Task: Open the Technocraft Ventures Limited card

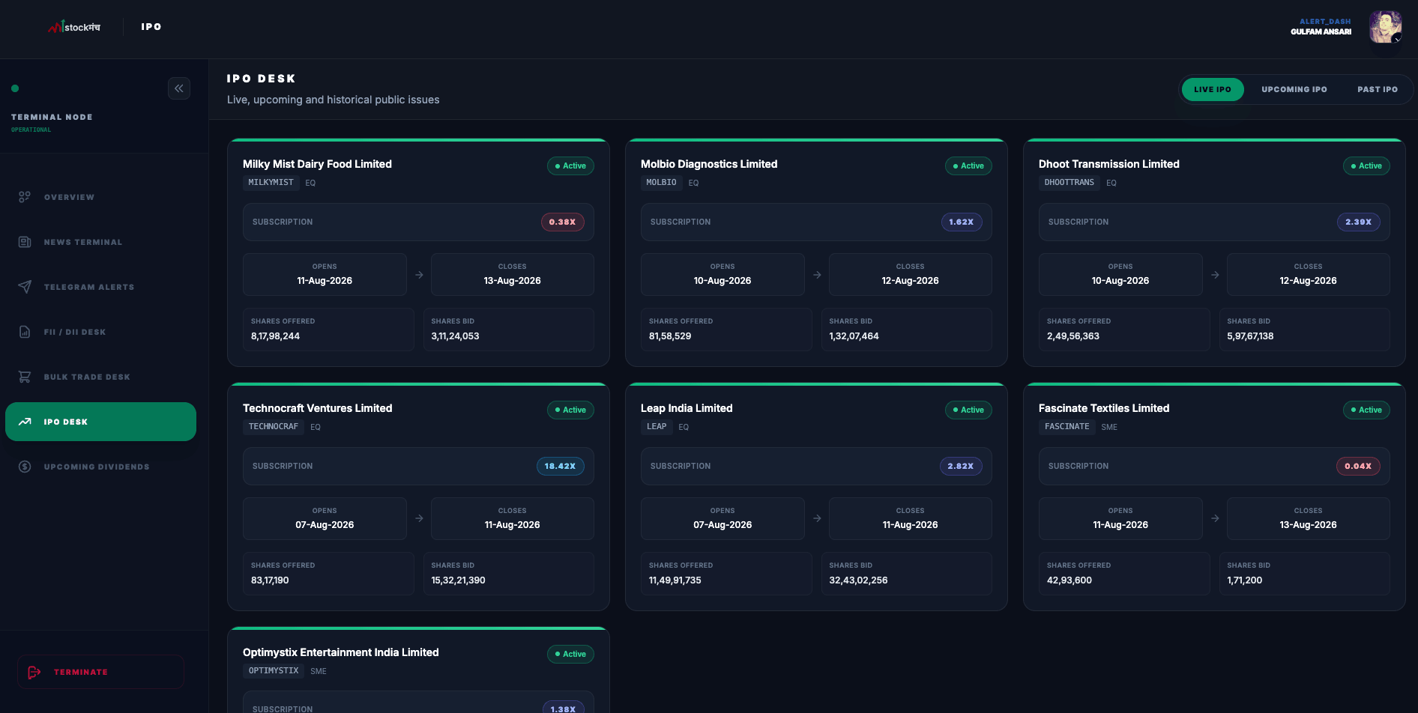Action: (x=418, y=497)
